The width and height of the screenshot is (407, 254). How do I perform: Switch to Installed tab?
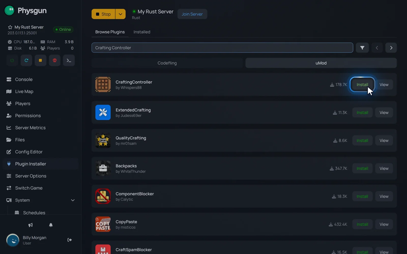point(142,32)
